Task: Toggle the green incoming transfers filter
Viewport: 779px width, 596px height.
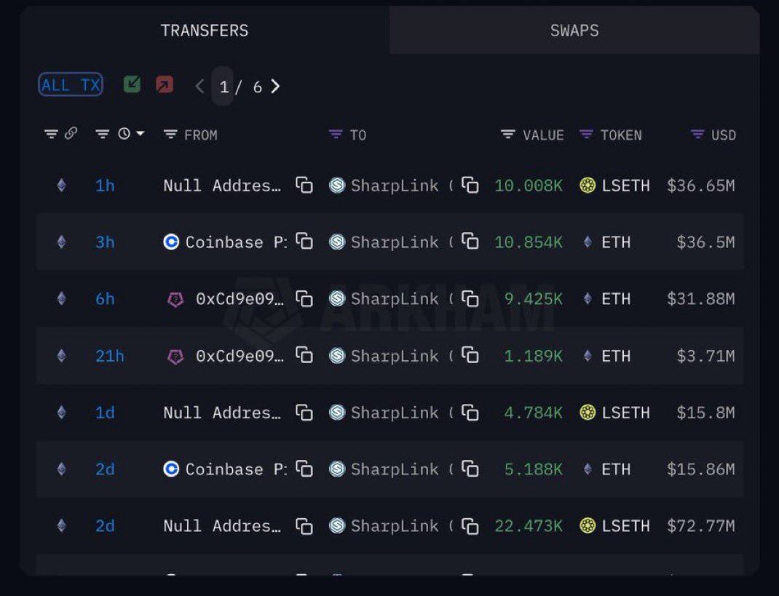Action: [132, 84]
